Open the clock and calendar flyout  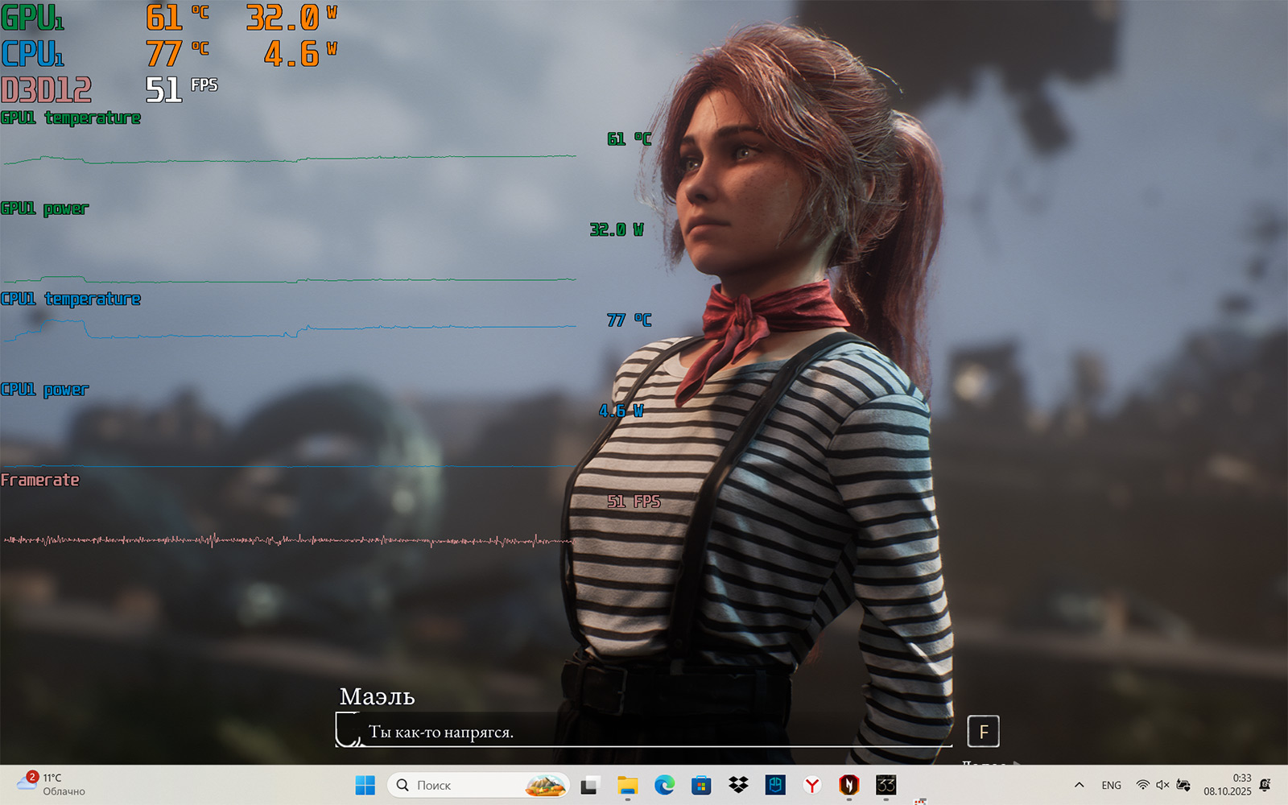pos(1228,785)
